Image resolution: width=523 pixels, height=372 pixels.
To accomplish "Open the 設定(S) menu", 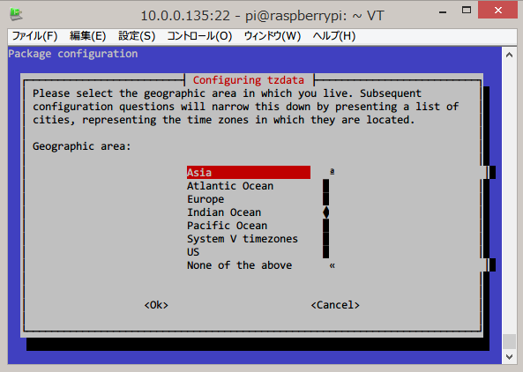I will click(x=137, y=35).
